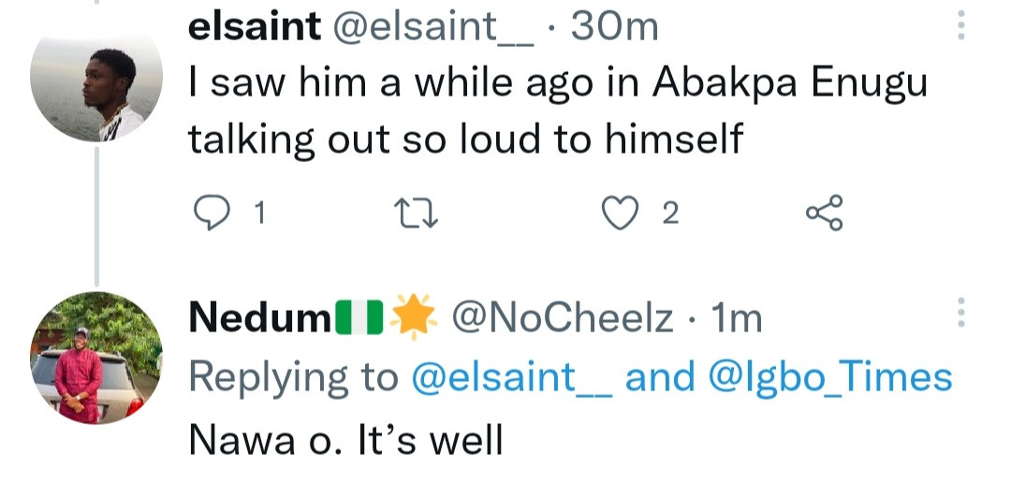Follow the @elsaint__ mention in Replying to
The image size is (1011, 483).
pyautogui.click(x=512, y=377)
